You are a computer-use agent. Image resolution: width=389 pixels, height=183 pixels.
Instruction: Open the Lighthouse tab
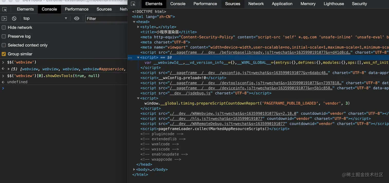click(x=334, y=4)
